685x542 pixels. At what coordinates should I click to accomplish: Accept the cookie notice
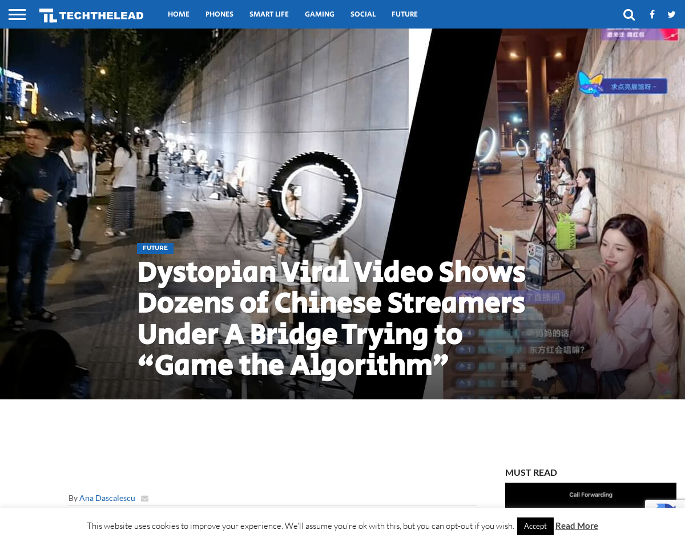click(x=535, y=526)
